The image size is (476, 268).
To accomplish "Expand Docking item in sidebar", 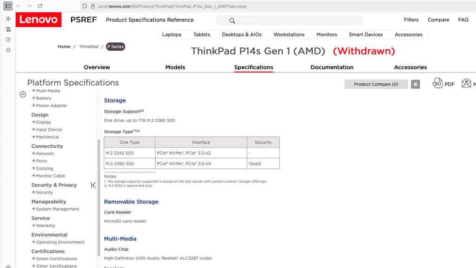I will [42, 168].
